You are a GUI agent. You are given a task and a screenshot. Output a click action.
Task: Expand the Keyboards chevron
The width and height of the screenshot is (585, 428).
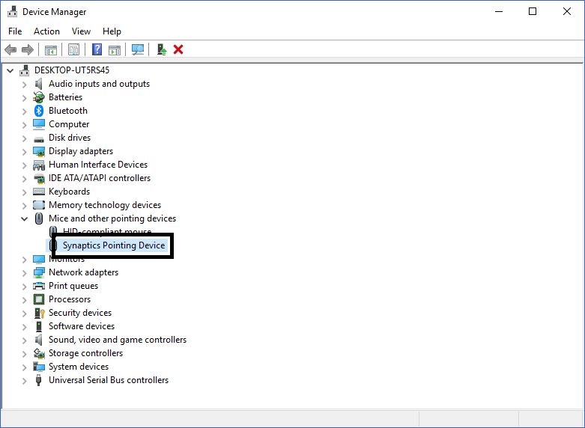click(24, 192)
